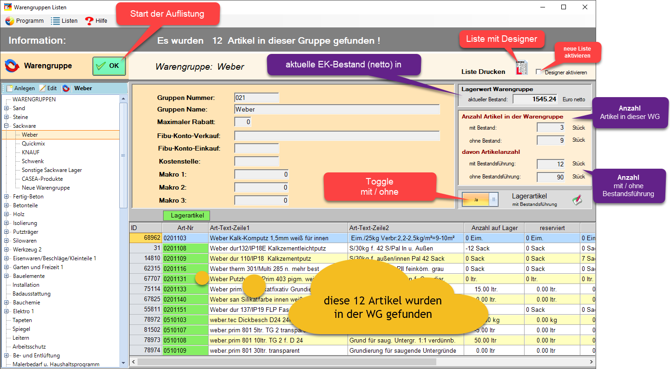Select KNAUF in the tree
The image size is (670, 369).
click(30, 152)
